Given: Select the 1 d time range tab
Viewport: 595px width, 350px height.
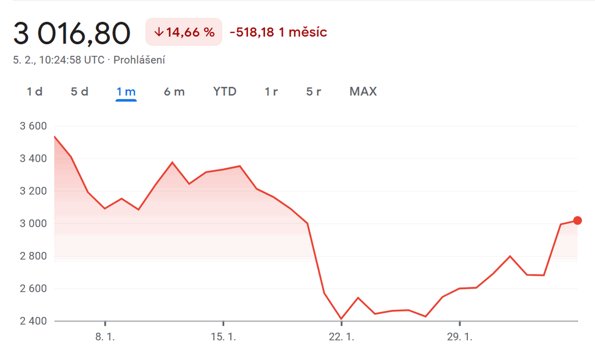Looking at the screenshot, I should point(34,91).
